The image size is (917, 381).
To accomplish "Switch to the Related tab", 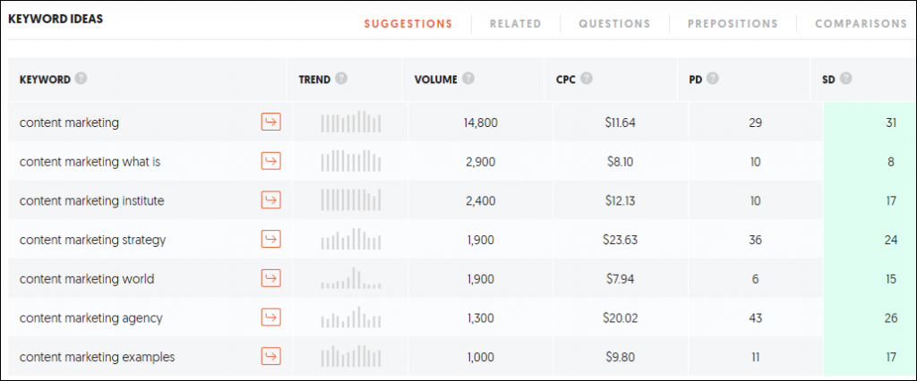I will coord(515,24).
